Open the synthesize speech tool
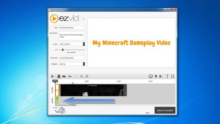220x124 pixels. tap(161, 76)
